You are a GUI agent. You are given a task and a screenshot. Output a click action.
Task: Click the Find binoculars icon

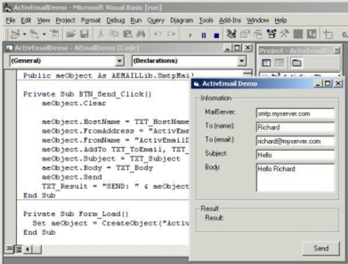pos(141,34)
